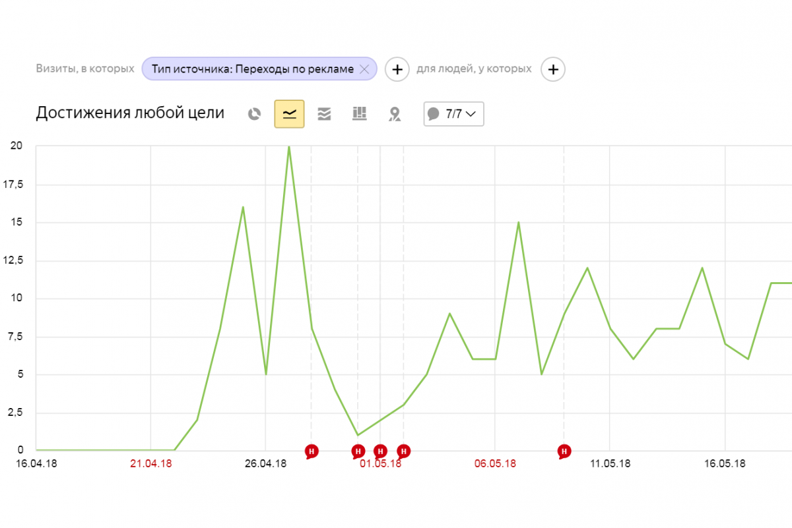Open the note marker just before 01.05.18

tap(358, 452)
